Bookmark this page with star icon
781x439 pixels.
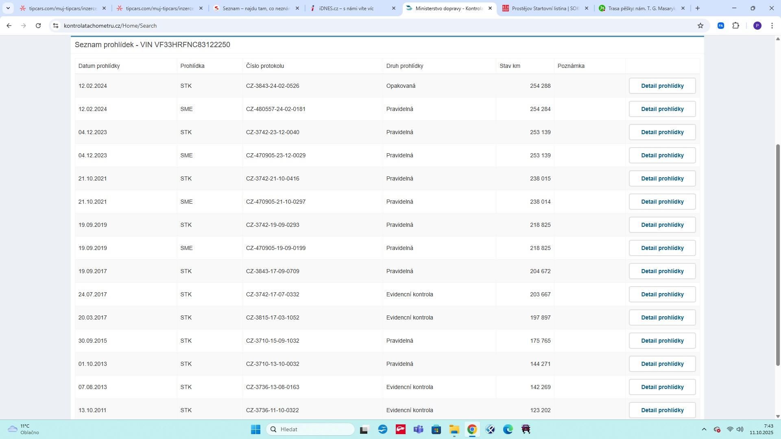click(700, 26)
